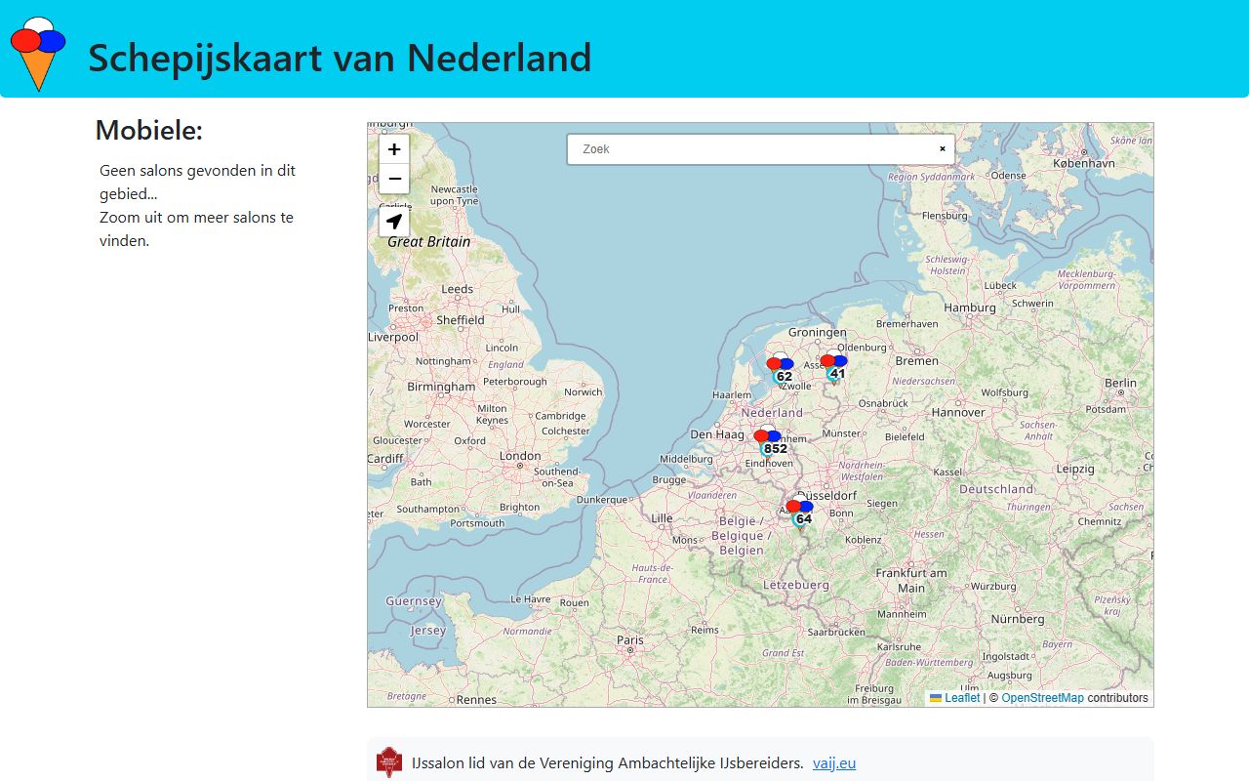Click the Deutschland map label

[x=996, y=488]
